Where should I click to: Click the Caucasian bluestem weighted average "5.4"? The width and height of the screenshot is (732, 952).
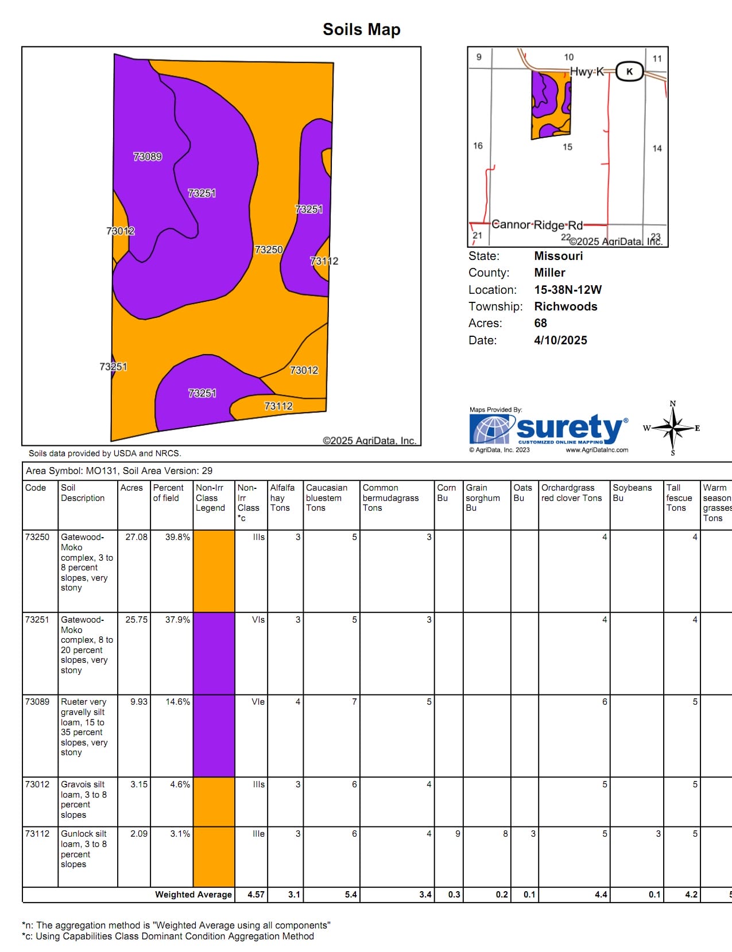[x=351, y=895]
